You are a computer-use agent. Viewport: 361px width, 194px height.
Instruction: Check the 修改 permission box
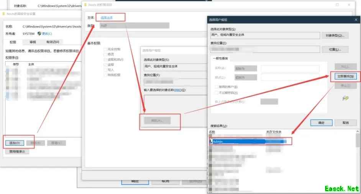[105, 54]
